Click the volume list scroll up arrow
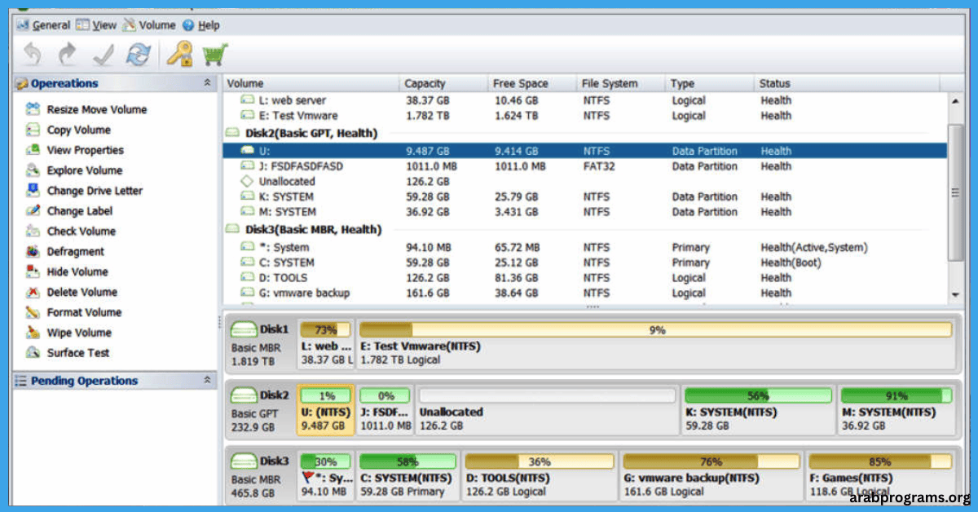This screenshot has height=512, width=978. 956,99
